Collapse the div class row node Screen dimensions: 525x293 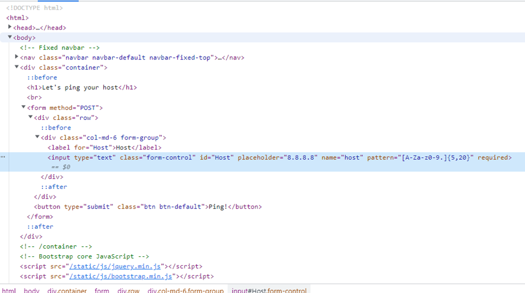[30, 117]
